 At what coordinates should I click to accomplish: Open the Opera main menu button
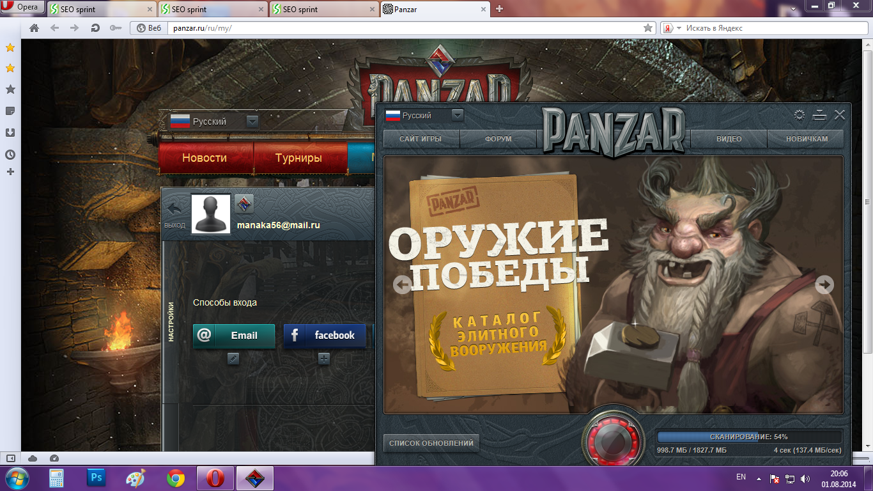22,8
